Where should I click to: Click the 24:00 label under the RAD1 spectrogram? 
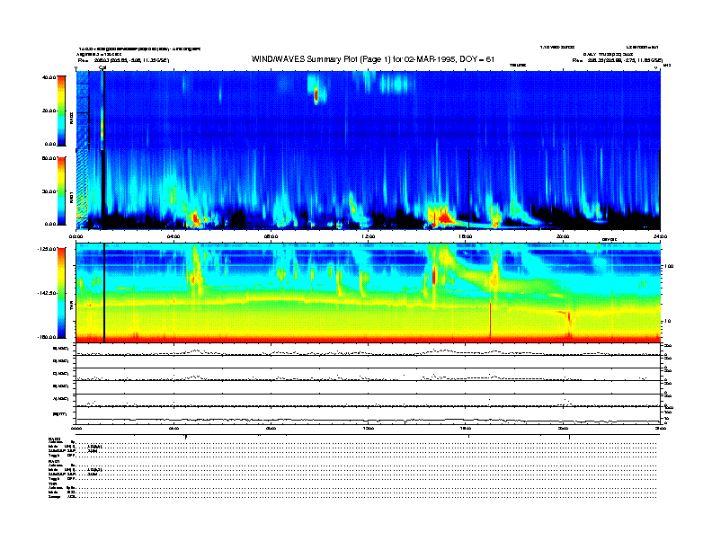(x=660, y=236)
